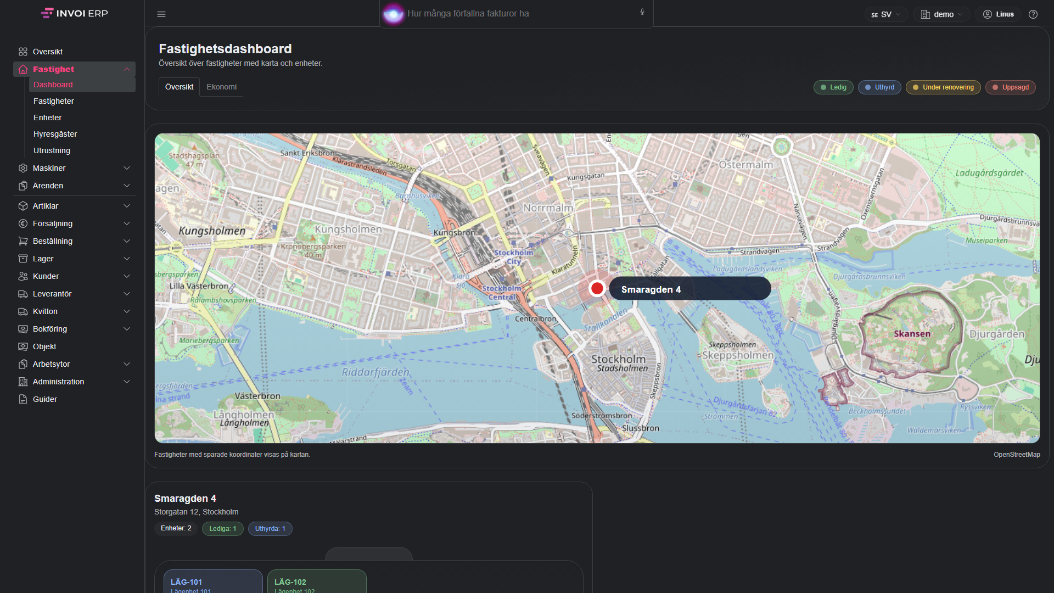Click the user avatar icon beside Linus
This screenshot has width=1054, height=593.
[x=988, y=14]
